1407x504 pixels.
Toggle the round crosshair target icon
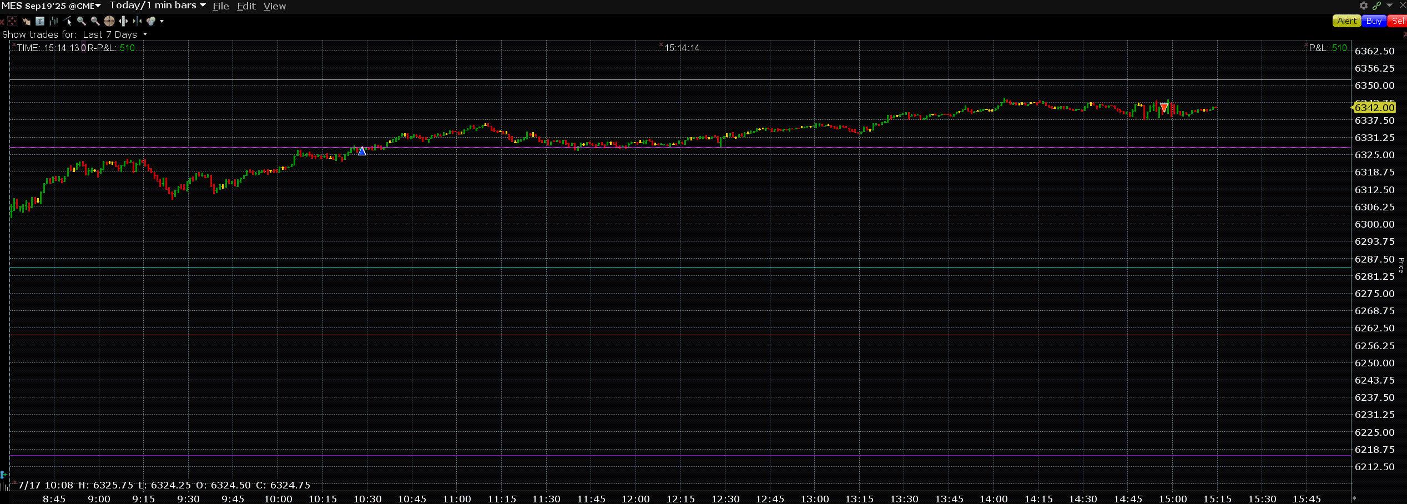[109, 21]
